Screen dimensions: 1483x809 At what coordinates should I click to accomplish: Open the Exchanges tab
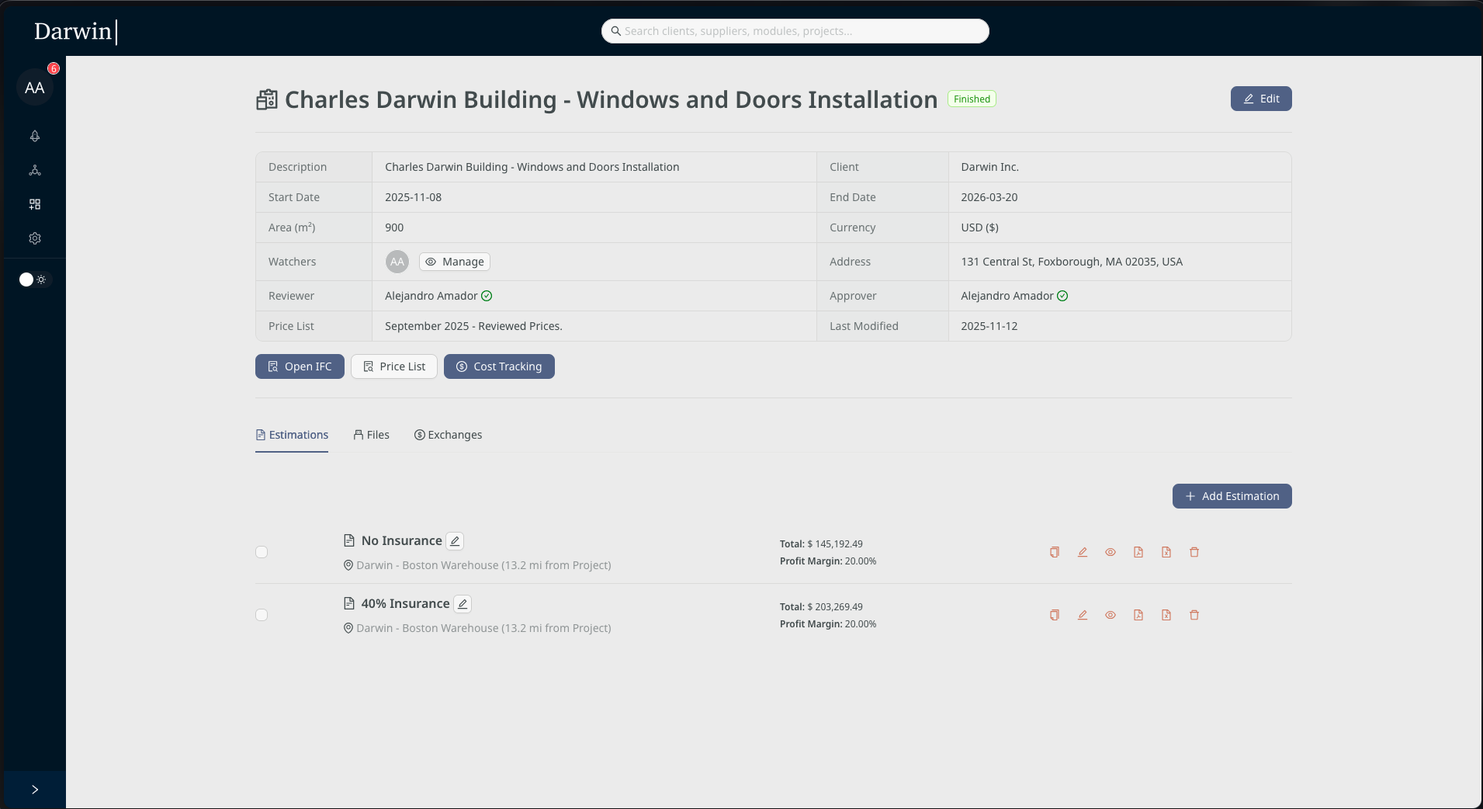(449, 435)
